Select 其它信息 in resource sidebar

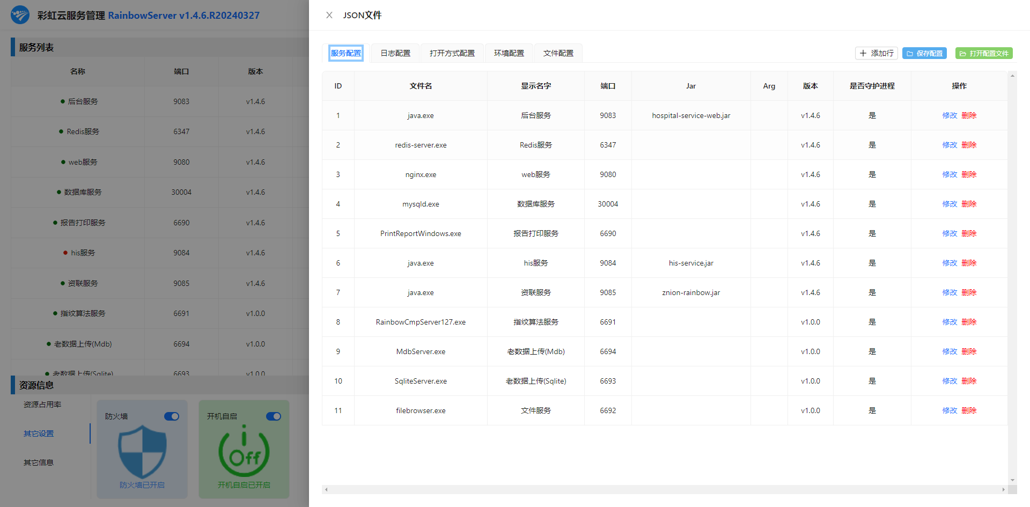coord(39,462)
